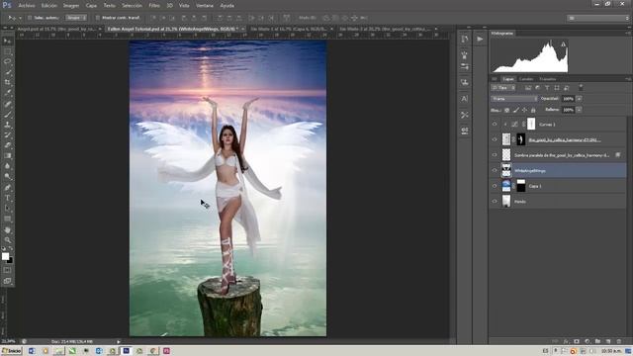This screenshot has width=633, height=356.
Task: Open the Filtro menu
Action: tap(154, 6)
